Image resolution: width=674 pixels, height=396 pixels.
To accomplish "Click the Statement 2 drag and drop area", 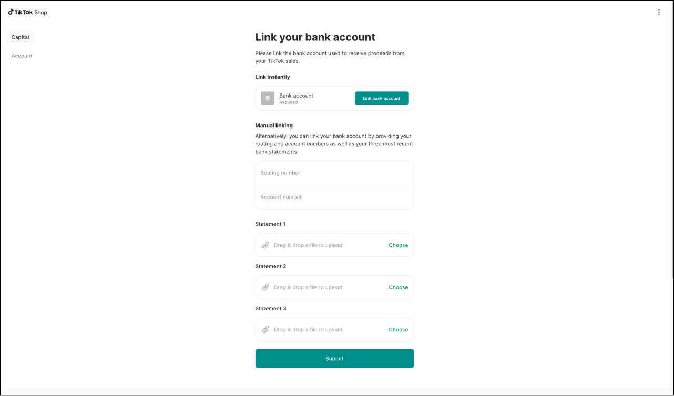I will click(315, 287).
